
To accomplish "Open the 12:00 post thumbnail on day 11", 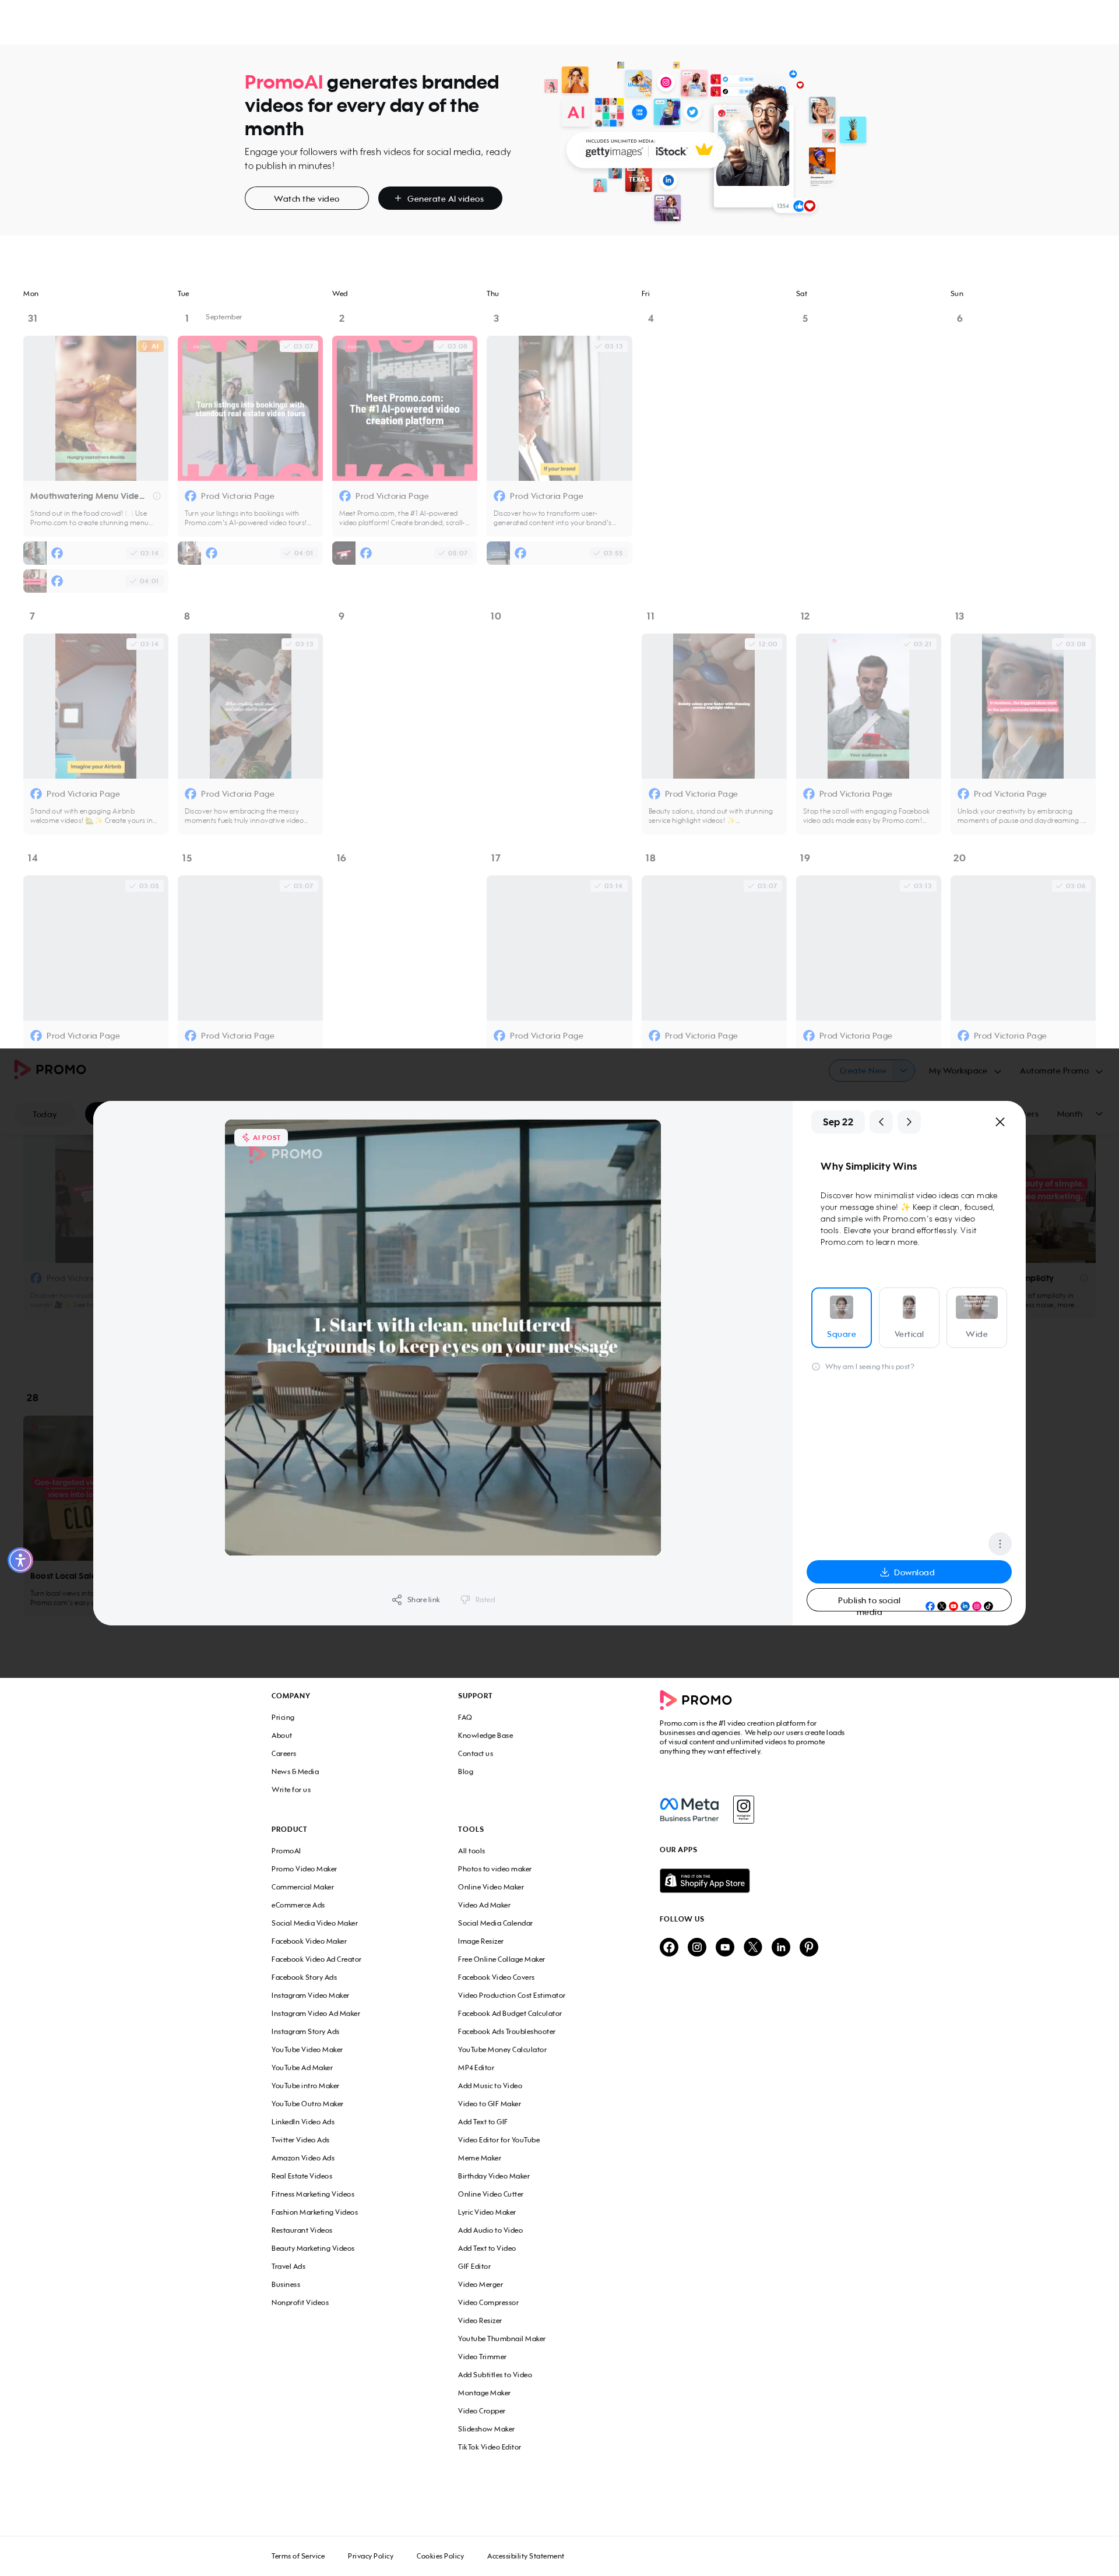I will click(x=714, y=706).
